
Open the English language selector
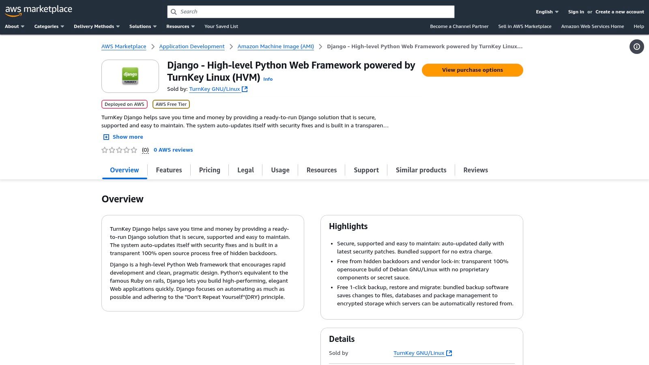547,12
